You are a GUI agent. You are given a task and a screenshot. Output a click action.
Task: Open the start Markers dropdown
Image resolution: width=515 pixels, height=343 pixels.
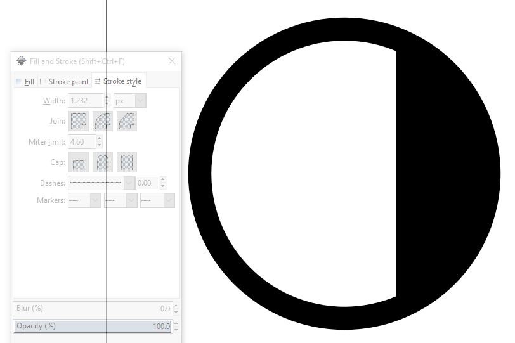pos(84,200)
